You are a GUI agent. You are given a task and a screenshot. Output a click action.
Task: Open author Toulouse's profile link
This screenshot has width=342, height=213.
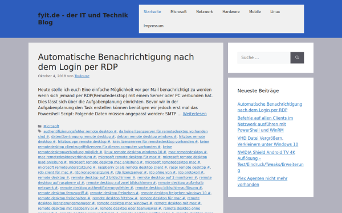click(82, 76)
